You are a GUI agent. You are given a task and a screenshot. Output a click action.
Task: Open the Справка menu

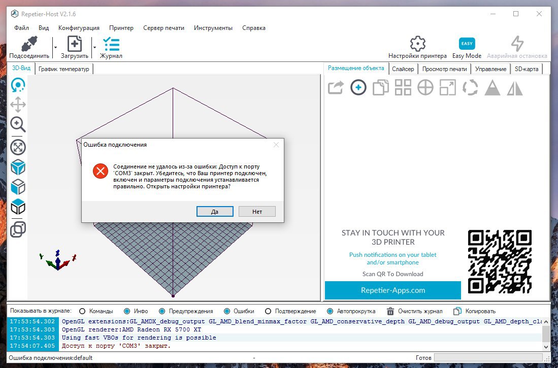pyautogui.click(x=254, y=28)
